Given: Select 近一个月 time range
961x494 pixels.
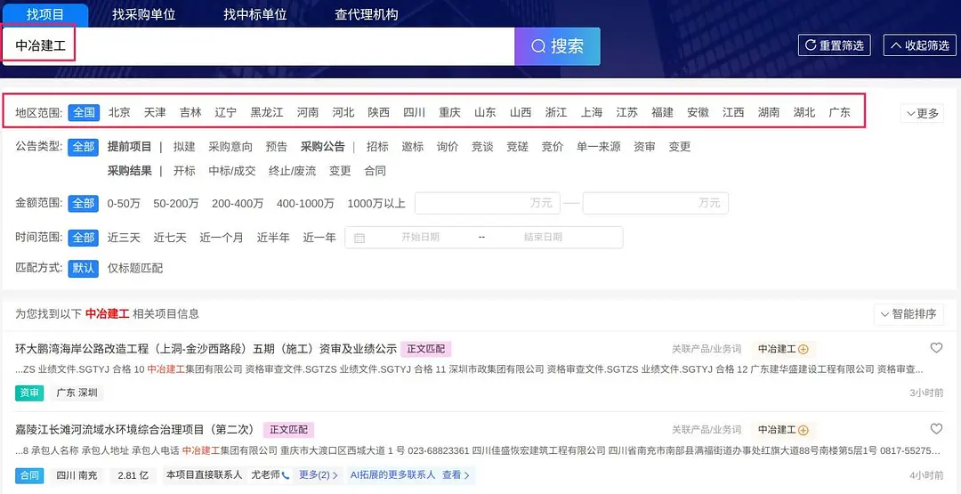Looking at the screenshot, I should (222, 238).
